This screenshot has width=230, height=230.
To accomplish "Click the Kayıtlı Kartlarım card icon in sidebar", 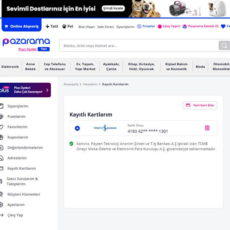I will point(1,168).
